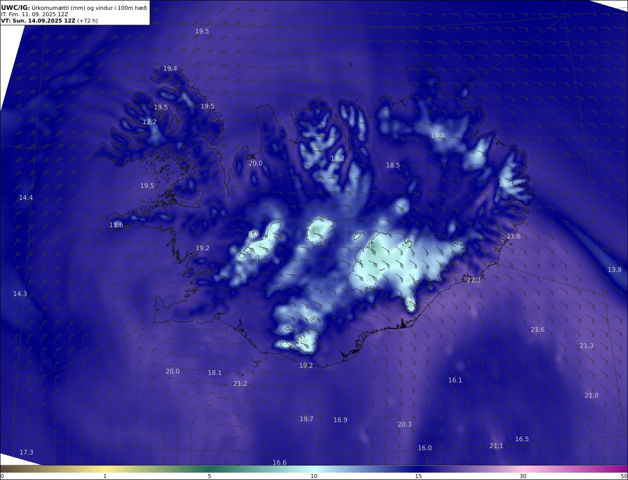Select the 'VT: Sun. 14.09.2025 12Z' line
This screenshot has width=628, height=480.
[38, 21]
